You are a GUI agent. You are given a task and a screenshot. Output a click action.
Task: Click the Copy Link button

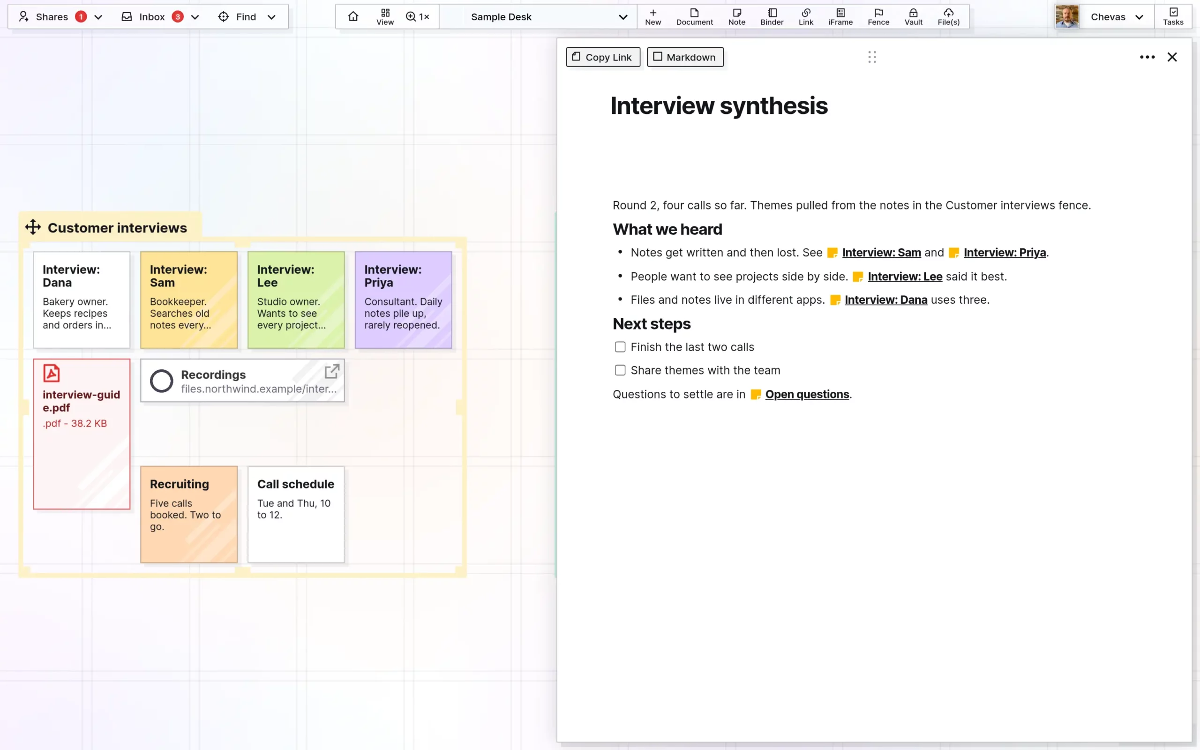click(603, 57)
